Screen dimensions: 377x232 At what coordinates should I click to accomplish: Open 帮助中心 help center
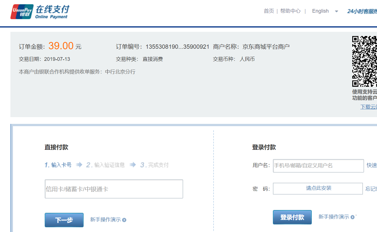(x=290, y=11)
